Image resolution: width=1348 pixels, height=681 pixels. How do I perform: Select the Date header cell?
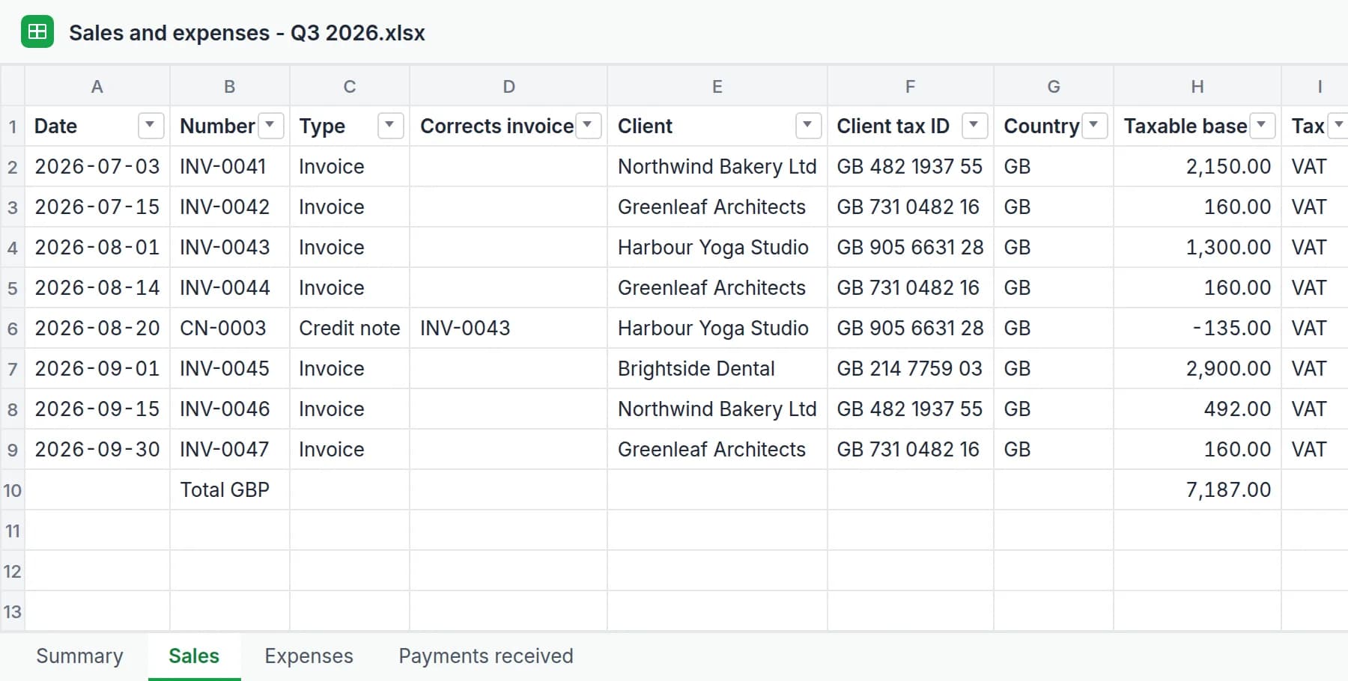point(97,126)
